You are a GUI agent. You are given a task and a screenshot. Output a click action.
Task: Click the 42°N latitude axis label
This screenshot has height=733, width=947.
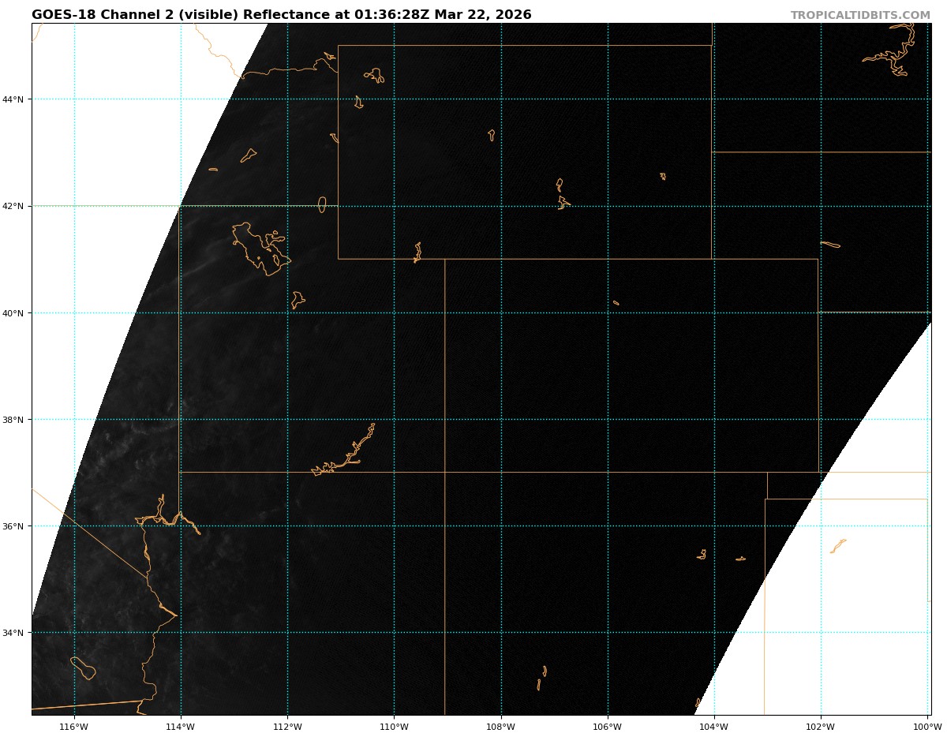point(16,207)
